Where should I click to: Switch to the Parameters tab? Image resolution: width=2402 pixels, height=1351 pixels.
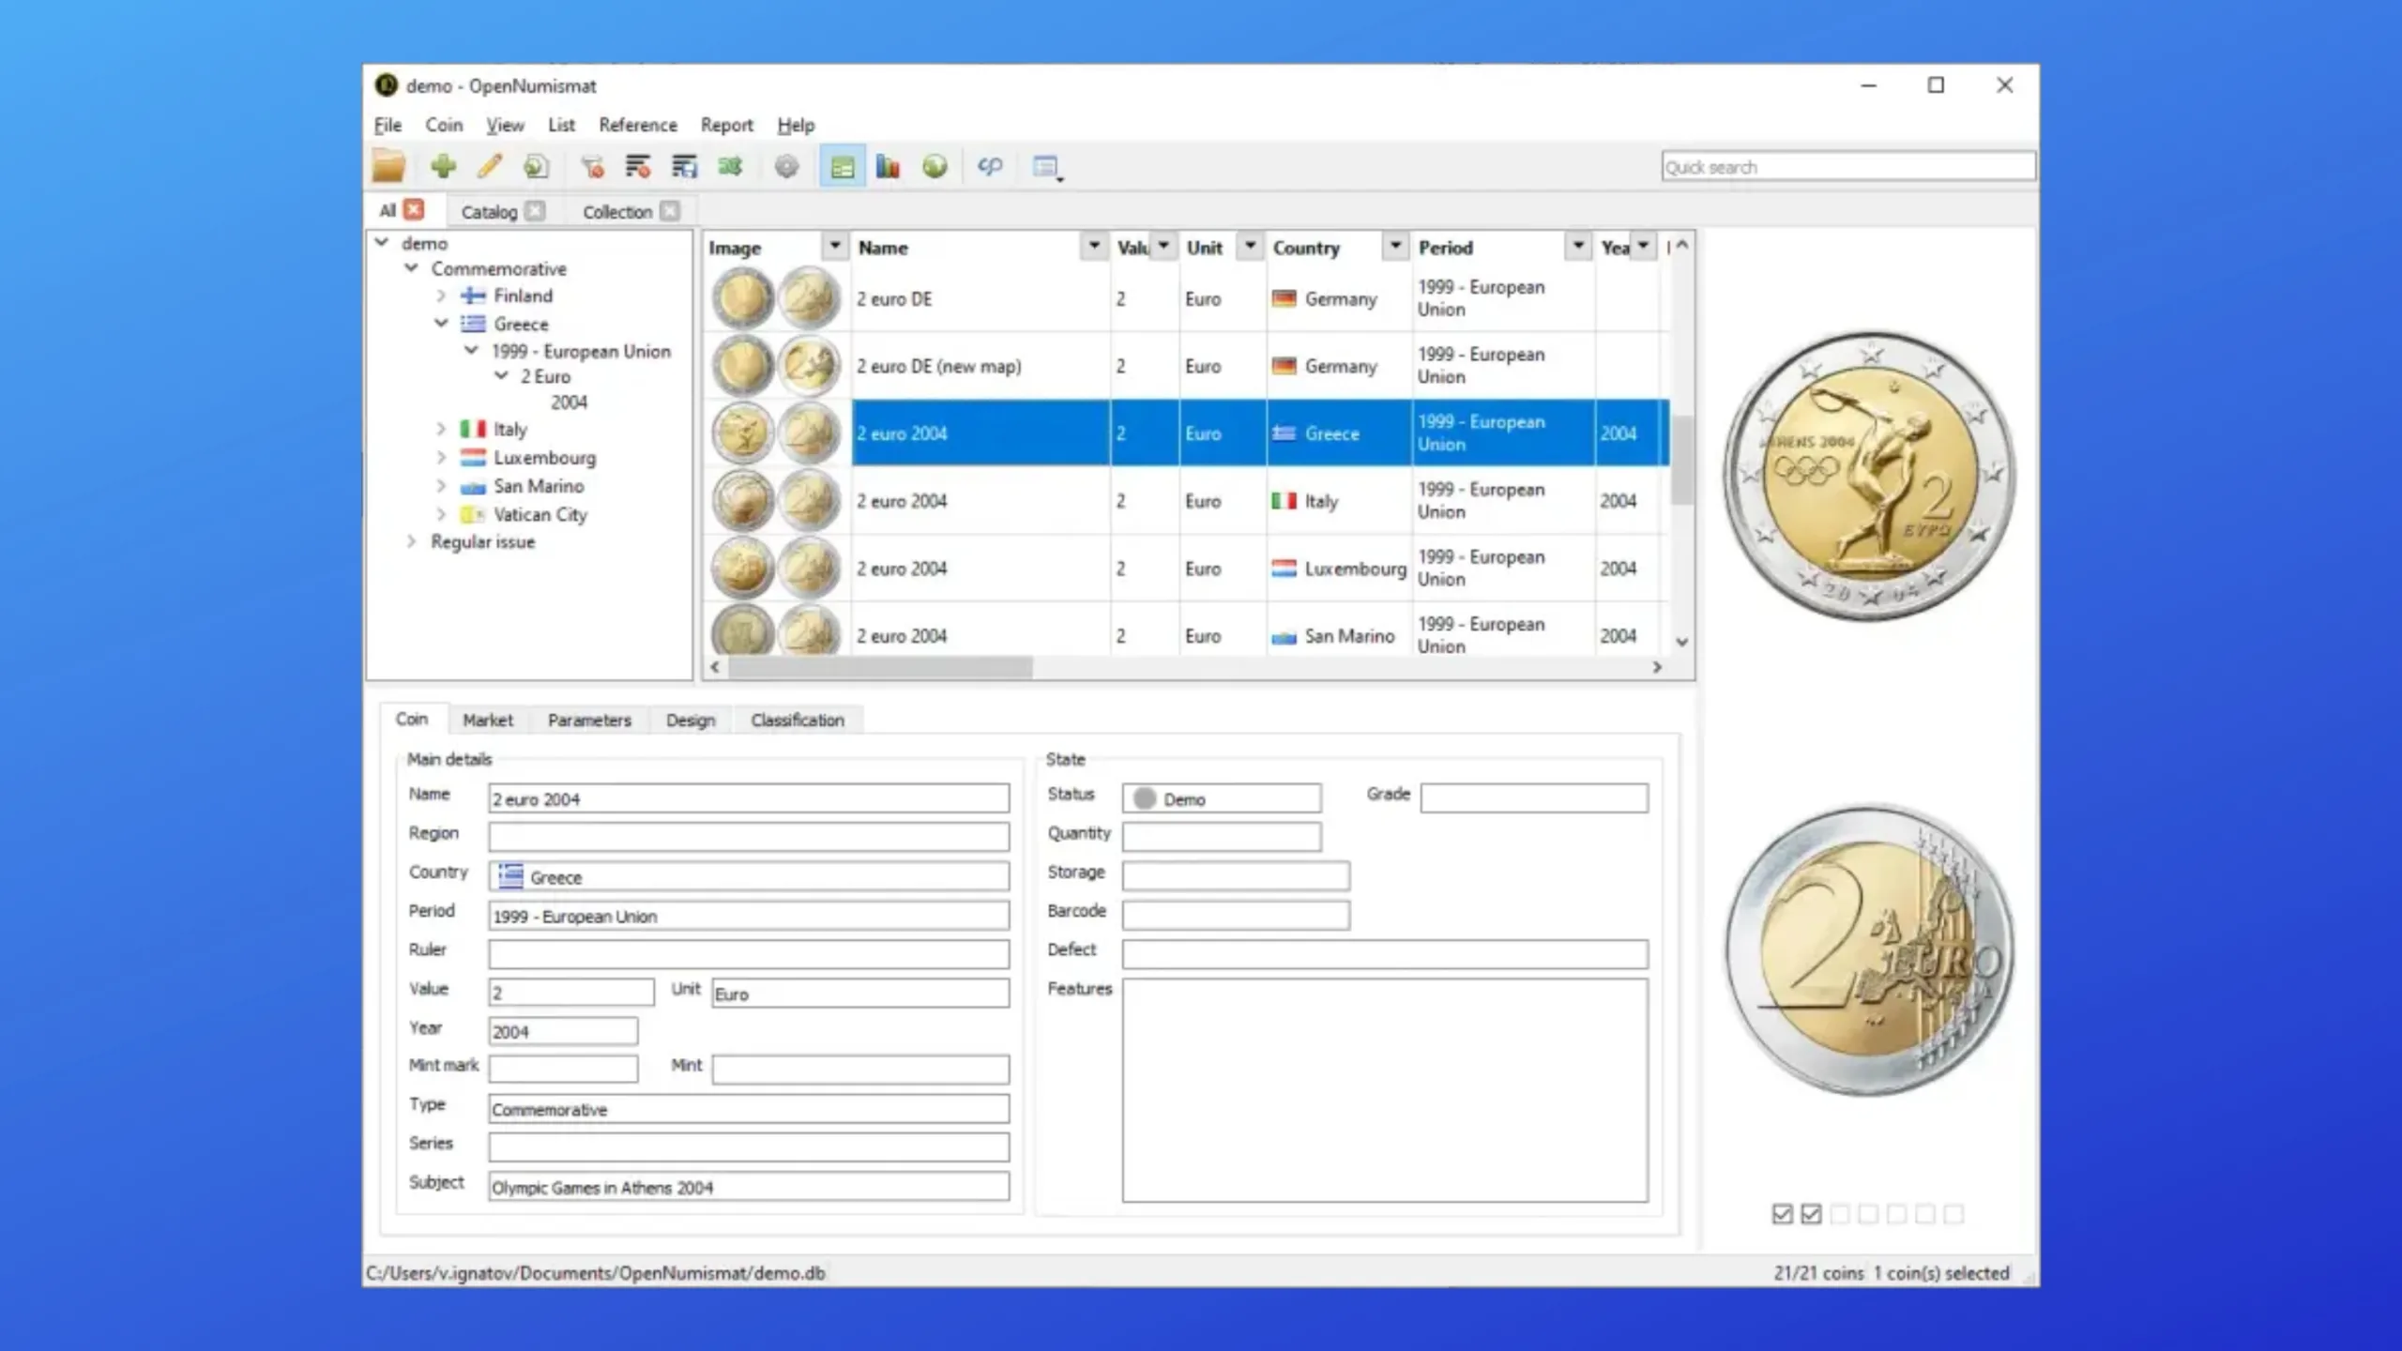click(589, 720)
